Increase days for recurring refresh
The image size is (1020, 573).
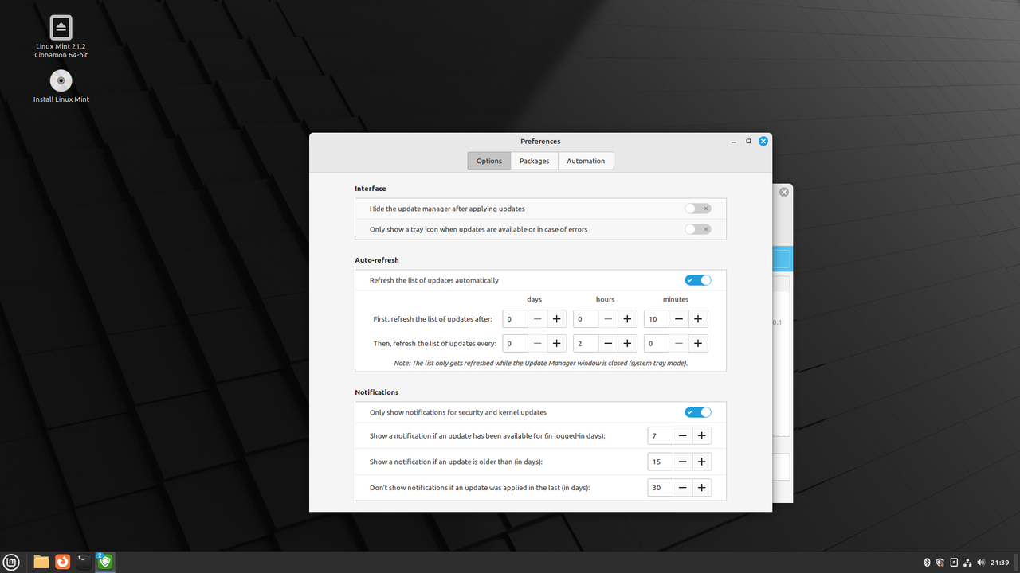pos(557,344)
